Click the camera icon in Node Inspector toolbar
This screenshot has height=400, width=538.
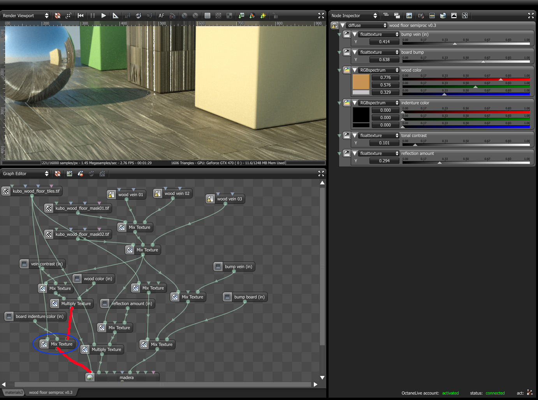tap(421, 16)
